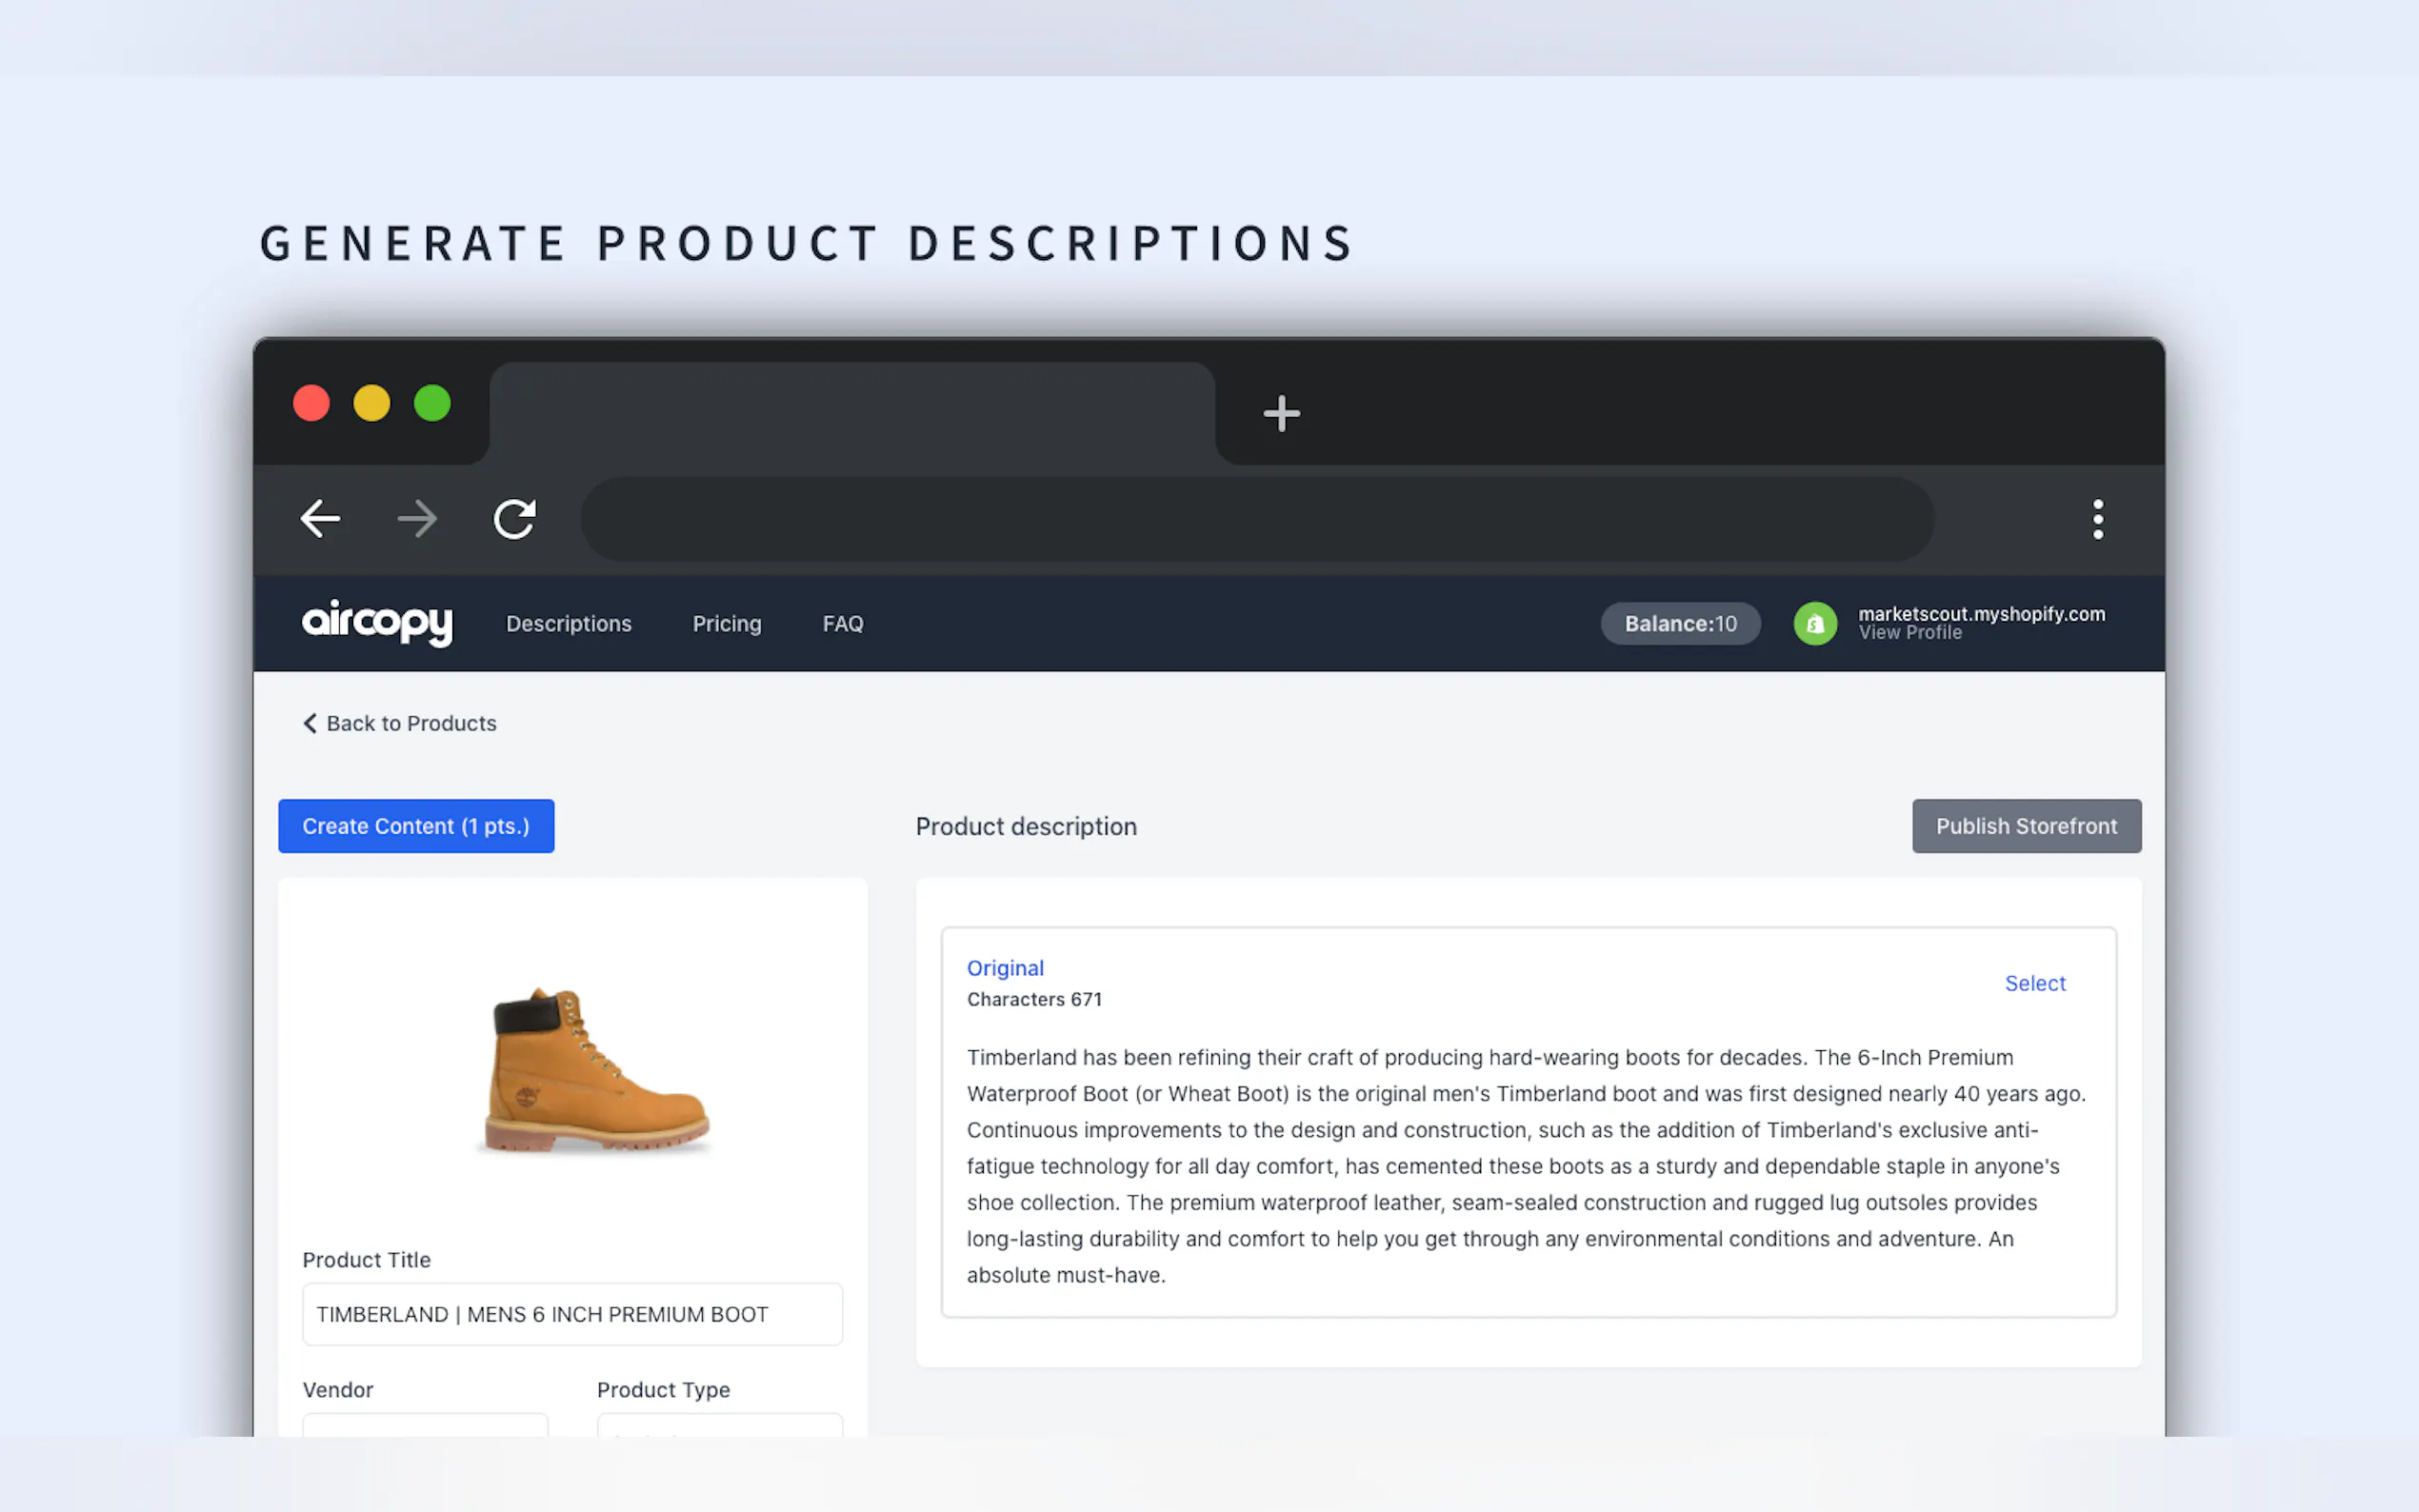Click the Timberland boot product image
The height and width of the screenshot is (1512, 2419).
click(597, 1070)
